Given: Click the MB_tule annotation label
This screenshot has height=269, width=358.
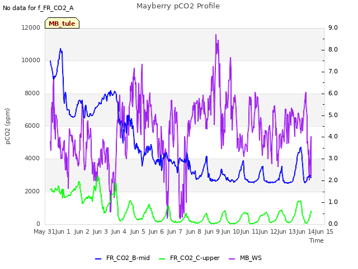Looking at the screenshot, I should click(x=62, y=23).
